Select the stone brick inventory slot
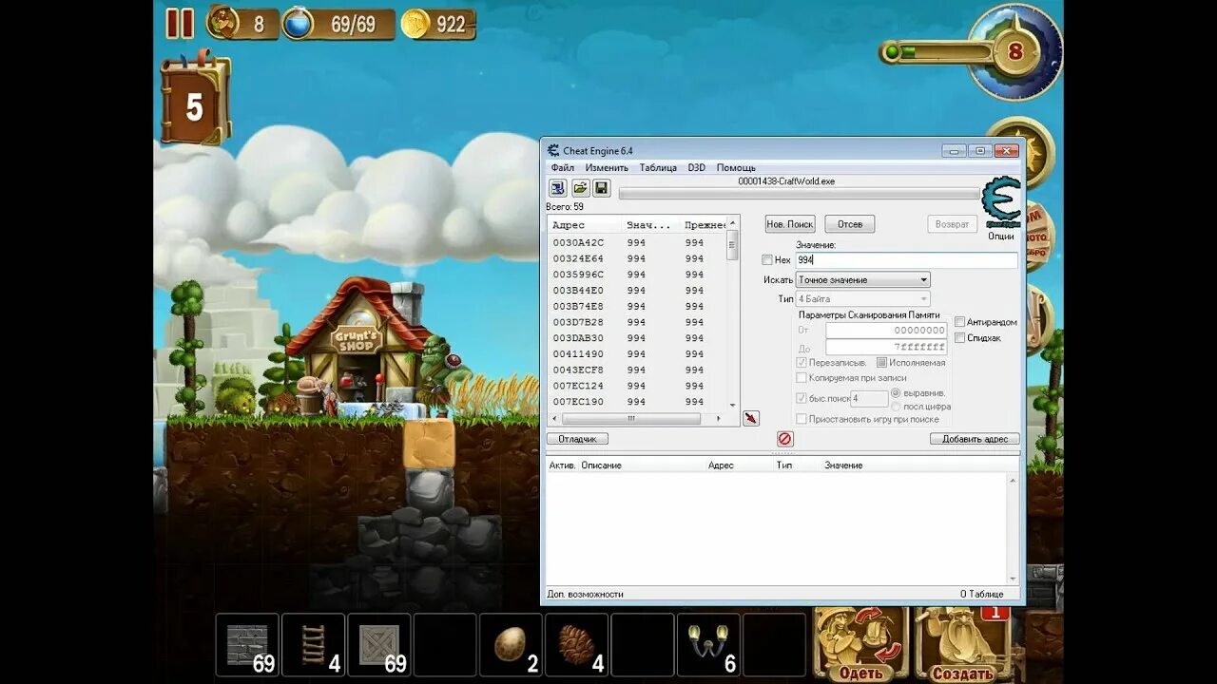 [x=247, y=645]
